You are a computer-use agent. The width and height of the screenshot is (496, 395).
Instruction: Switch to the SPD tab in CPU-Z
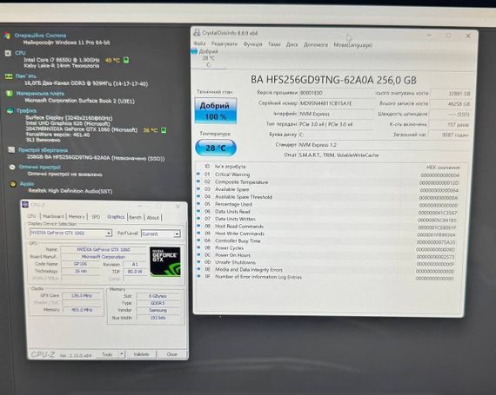(x=96, y=217)
